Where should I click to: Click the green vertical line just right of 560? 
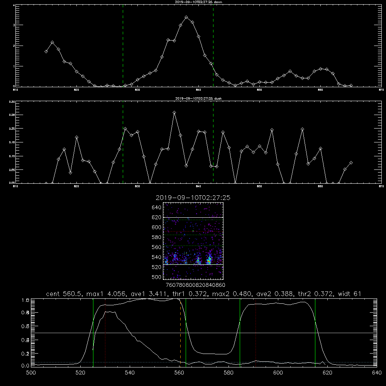click(x=186, y=332)
